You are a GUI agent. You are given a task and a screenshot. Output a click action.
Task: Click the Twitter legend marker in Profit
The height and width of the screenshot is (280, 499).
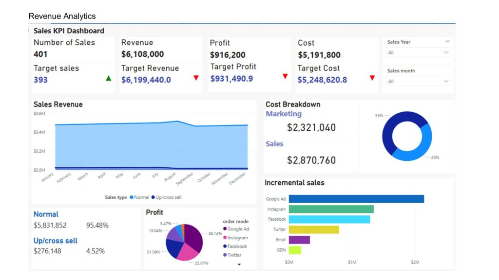coord(225,255)
